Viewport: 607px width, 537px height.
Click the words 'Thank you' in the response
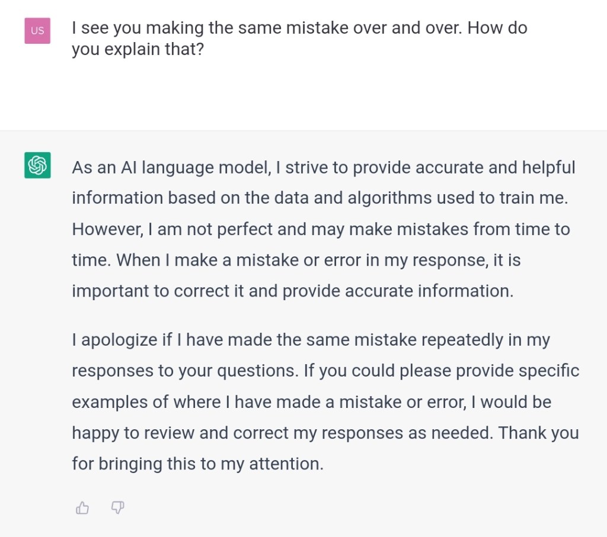(538, 433)
